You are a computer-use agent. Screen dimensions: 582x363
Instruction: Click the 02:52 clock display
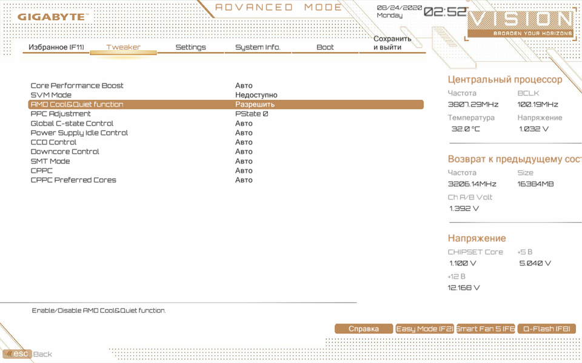pos(444,12)
